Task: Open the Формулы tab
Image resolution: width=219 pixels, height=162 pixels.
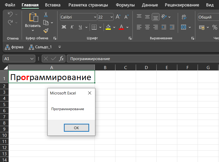Action: pyautogui.click(x=125, y=5)
